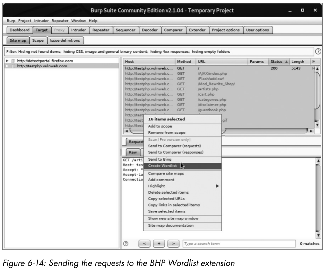The height and width of the screenshot is (271, 325).
Task: Open the Help menu
Action: tap(93, 21)
